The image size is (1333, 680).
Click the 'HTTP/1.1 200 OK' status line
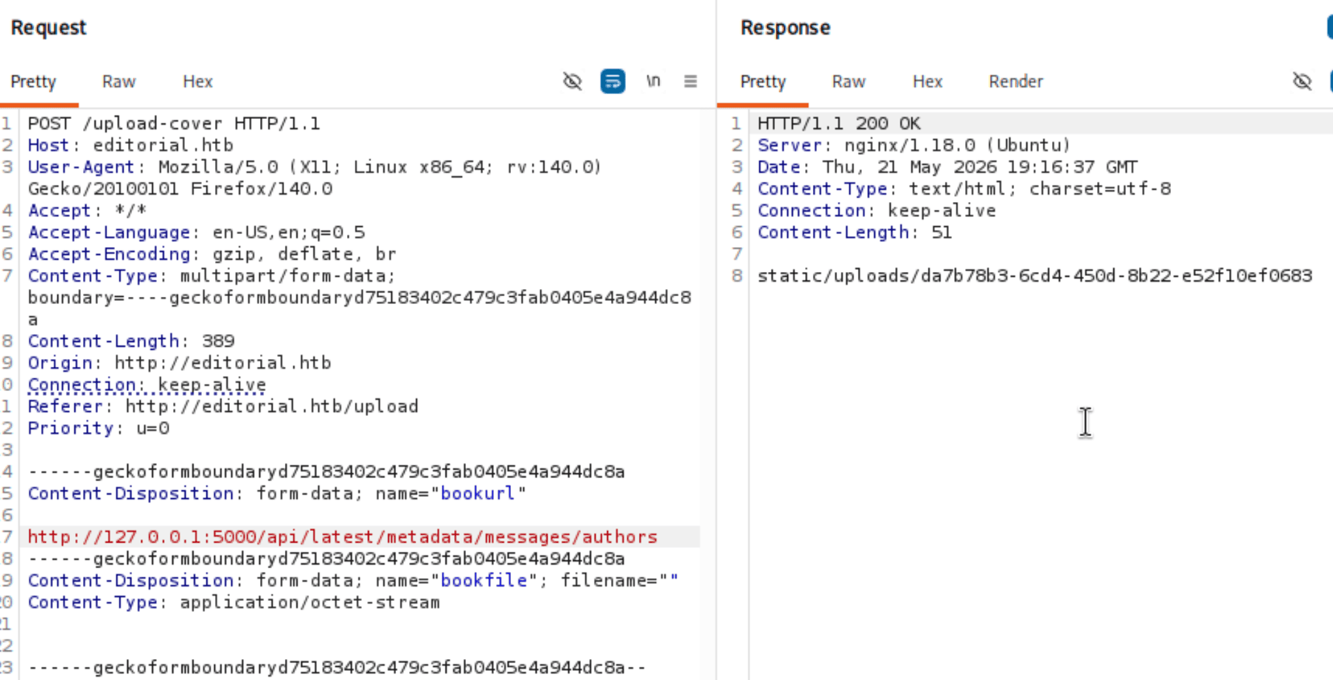click(x=839, y=124)
